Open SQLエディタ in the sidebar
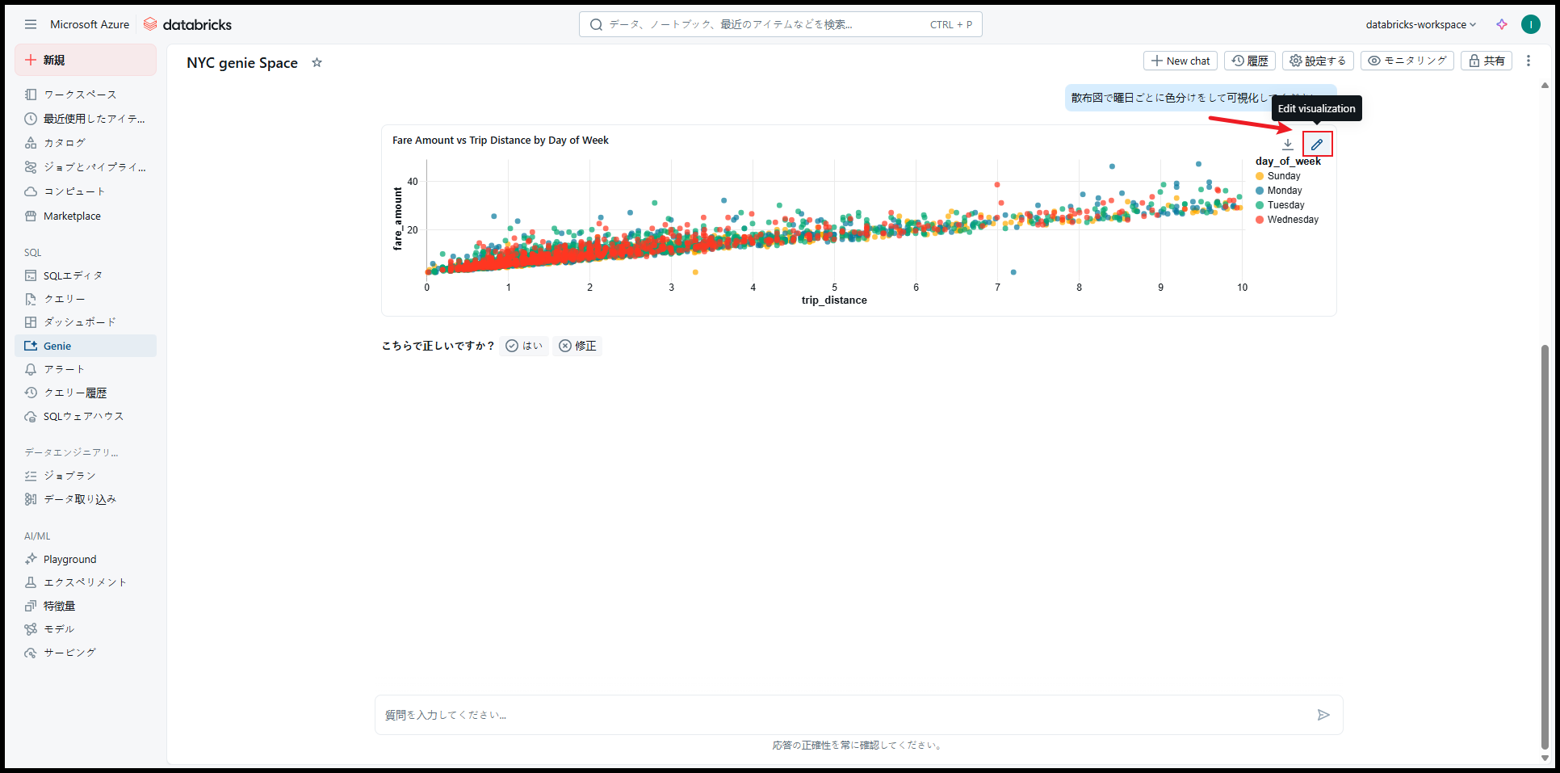 [x=73, y=275]
